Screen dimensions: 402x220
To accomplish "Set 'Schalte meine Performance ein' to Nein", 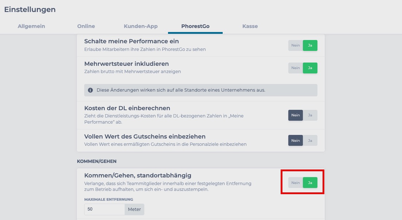I will (295, 45).
